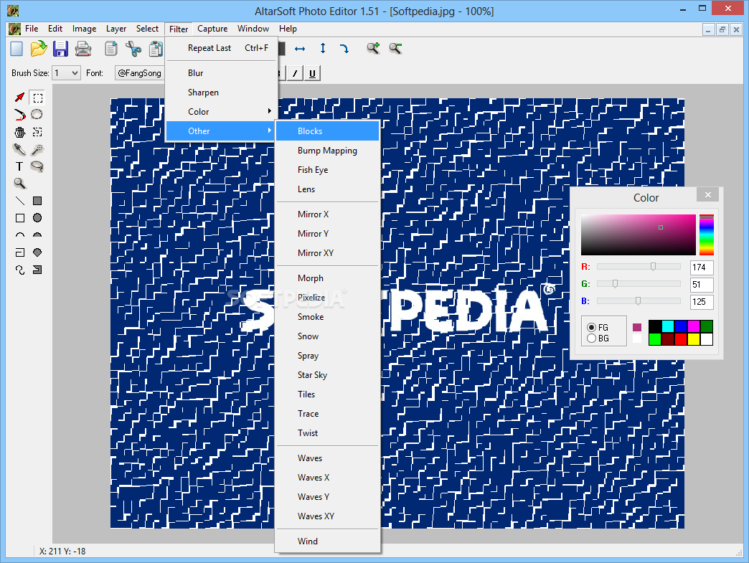The width and height of the screenshot is (749, 563).
Task: Click the Cut scissors toolbar icon
Action: 133,49
